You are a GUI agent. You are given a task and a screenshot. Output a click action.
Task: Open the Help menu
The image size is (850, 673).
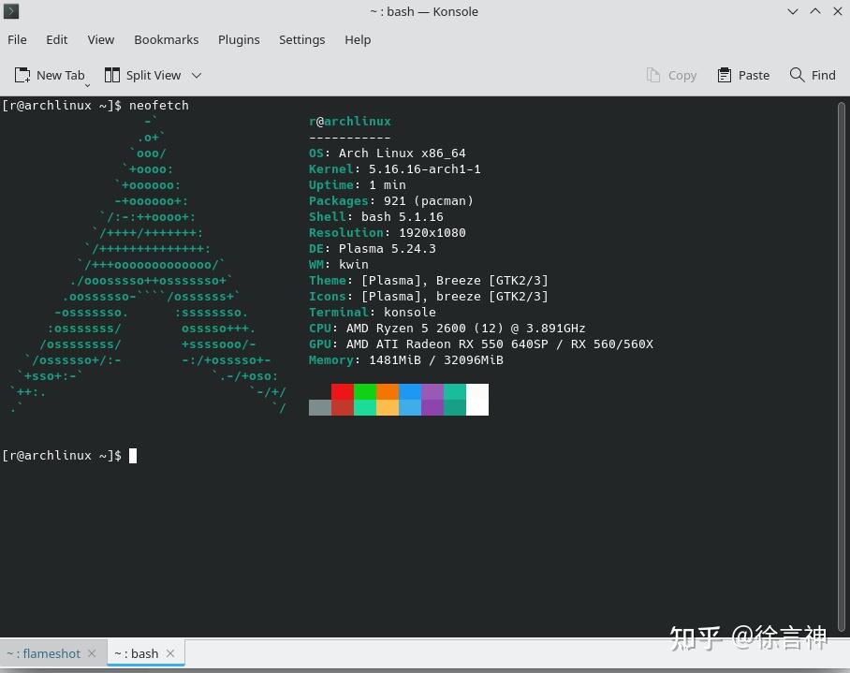click(357, 39)
